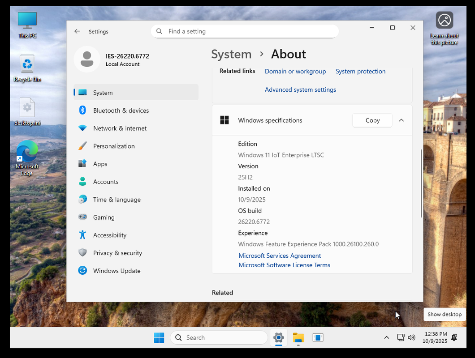This screenshot has width=475, height=358.
Task: Click the taskbar Search box
Action: click(x=219, y=337)
